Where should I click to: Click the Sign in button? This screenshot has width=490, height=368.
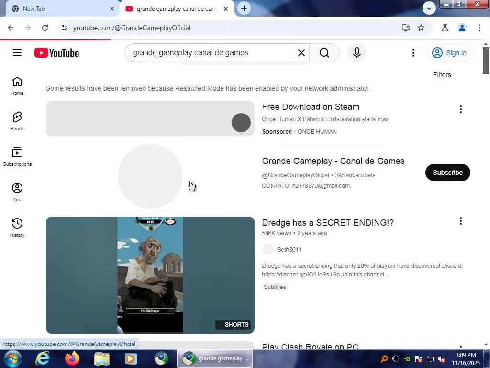tap(450, 53)
